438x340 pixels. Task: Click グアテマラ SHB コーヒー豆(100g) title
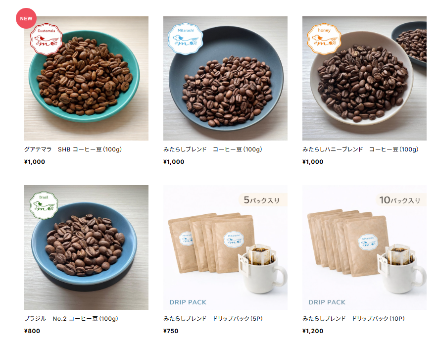pos(73,149)
